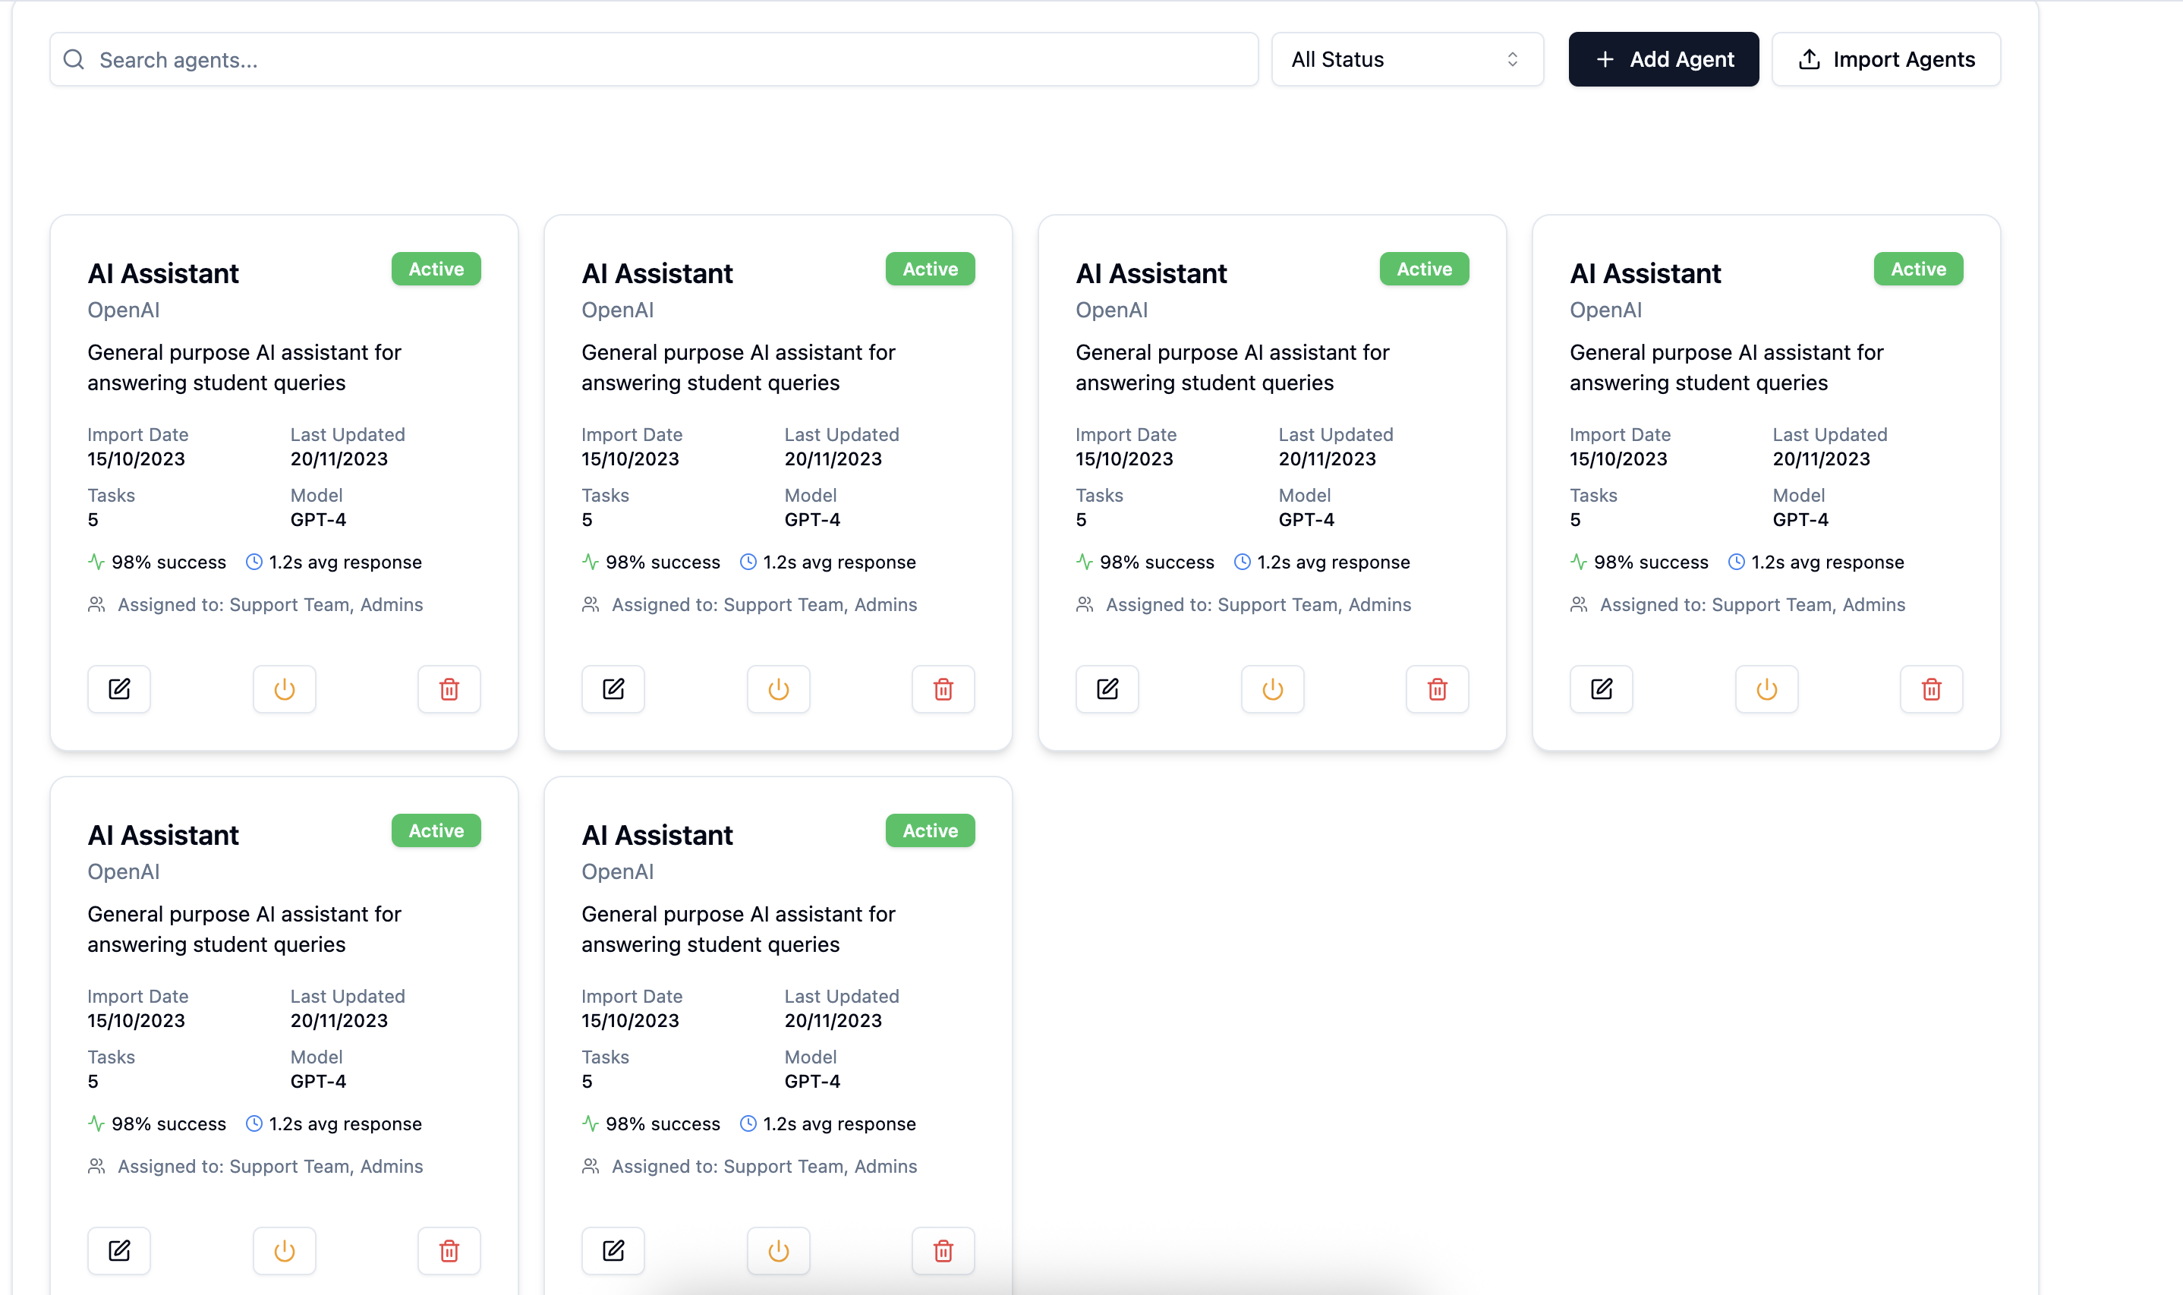The height and width of the screenshot is (1295, 2183).
Task: Edit the bottom-left agent card
Action: (x=118, y=1250)
